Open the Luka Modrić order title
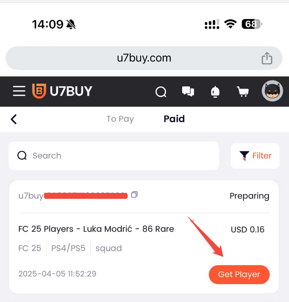The height and width of the screenshot is (302, 289). tap(96, 229)
